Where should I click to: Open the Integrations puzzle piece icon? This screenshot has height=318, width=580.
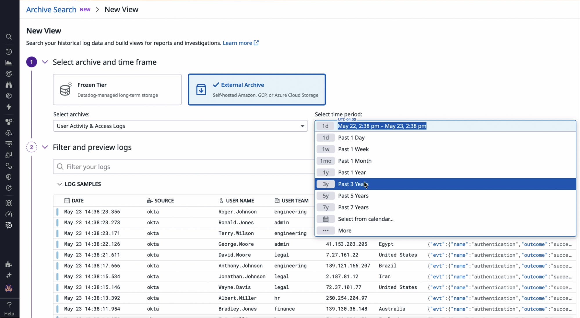(9, 264)
